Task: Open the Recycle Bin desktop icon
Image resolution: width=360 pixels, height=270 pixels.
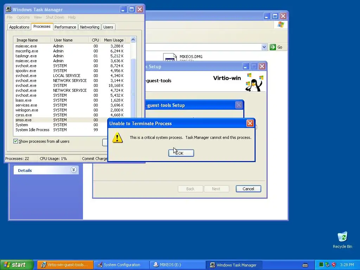Action: tap(342, 240)
